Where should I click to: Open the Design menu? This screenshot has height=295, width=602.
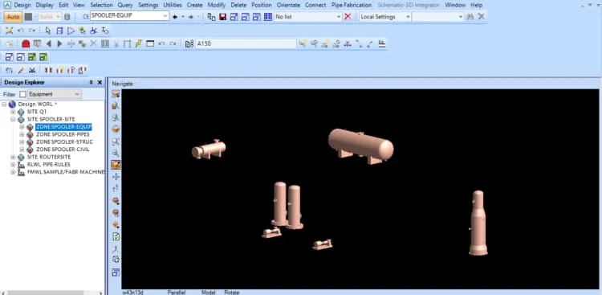tap(22, 5)
